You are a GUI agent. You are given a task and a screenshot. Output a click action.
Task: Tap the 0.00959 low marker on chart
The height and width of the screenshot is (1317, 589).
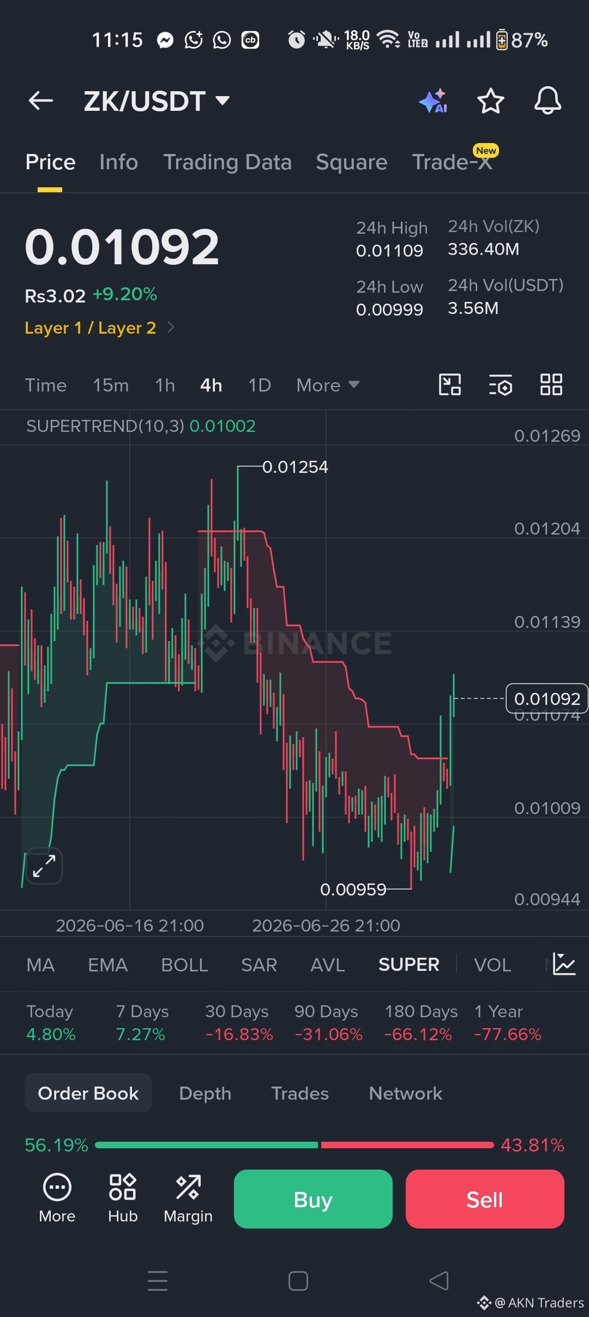point(353,889)
